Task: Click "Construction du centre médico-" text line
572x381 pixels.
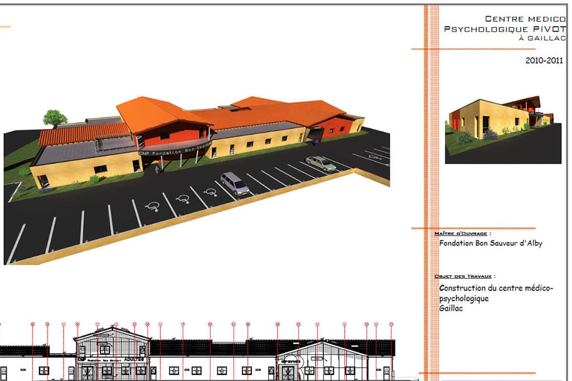Action: pos(496,288)
